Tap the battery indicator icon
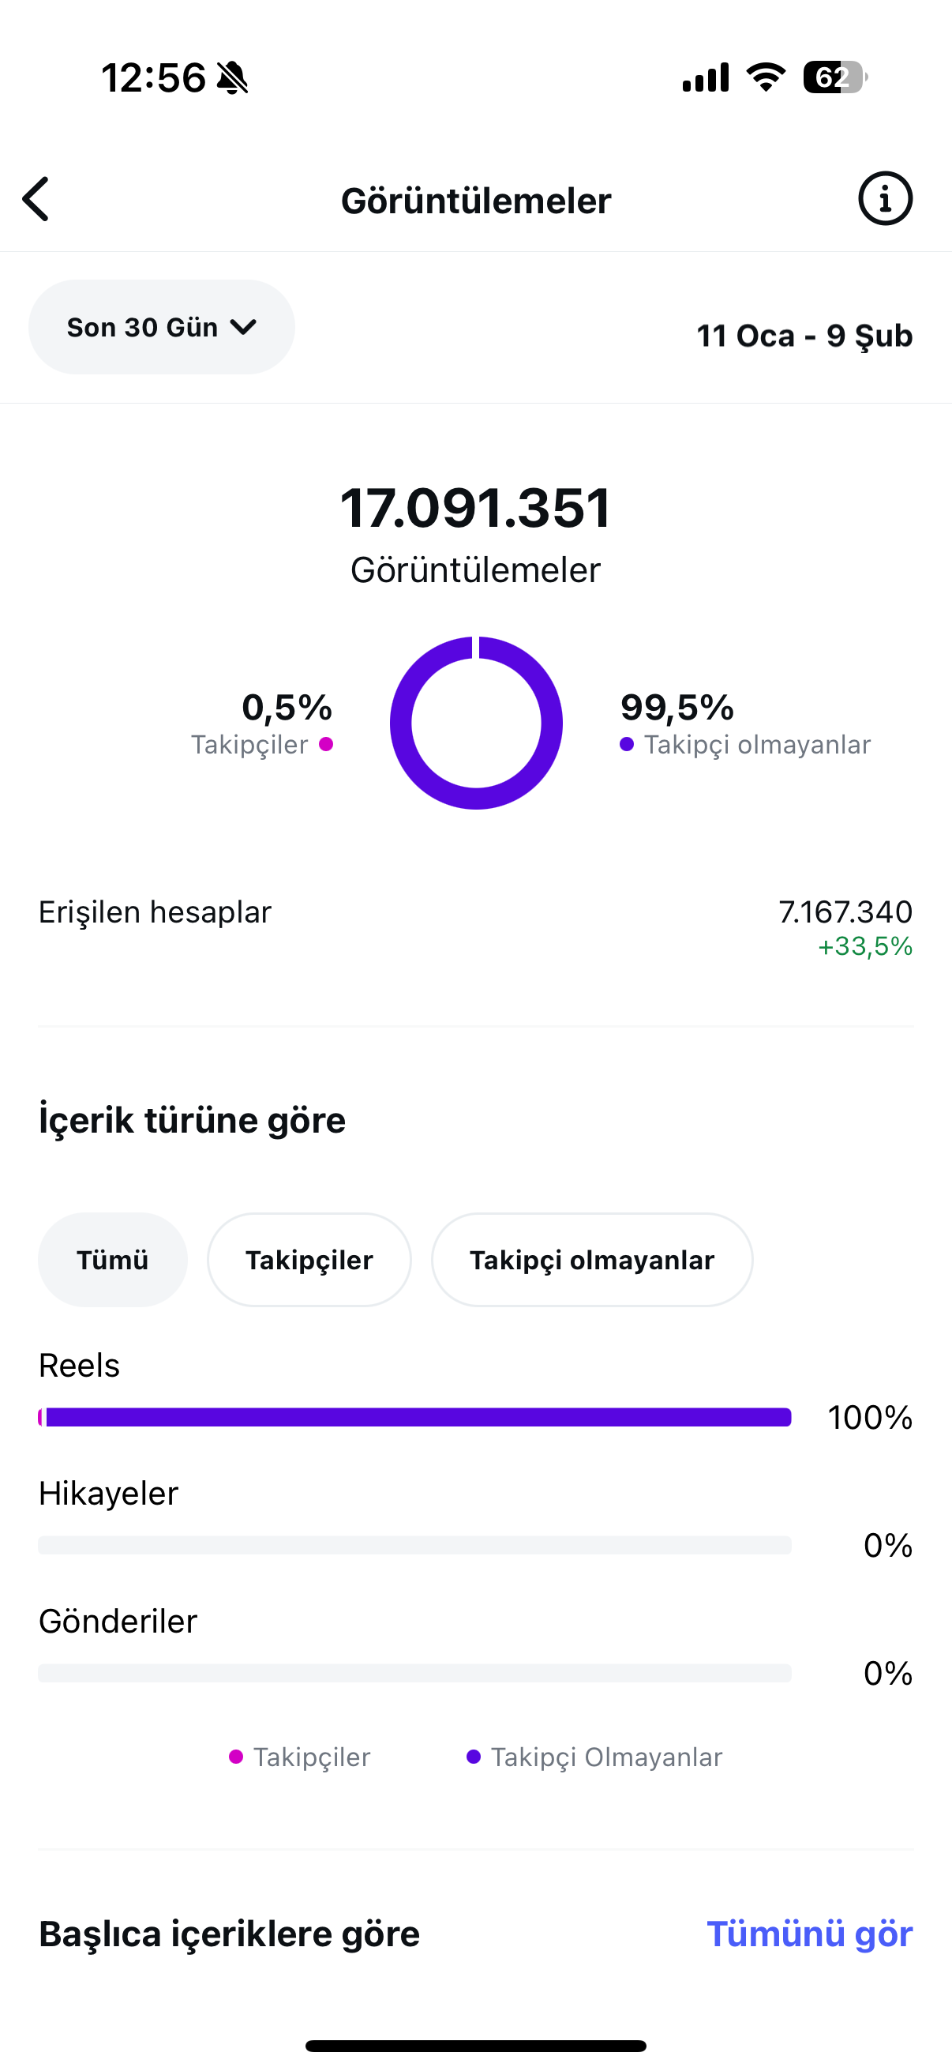The width and height of the screenshot is (952, 2071). [x=835, y=77]
